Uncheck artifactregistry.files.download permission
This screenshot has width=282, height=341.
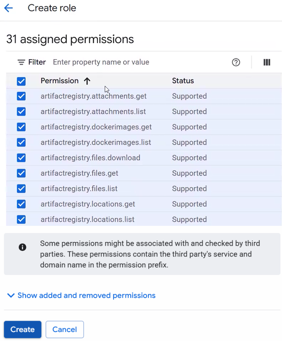click(x=21, y=158)
